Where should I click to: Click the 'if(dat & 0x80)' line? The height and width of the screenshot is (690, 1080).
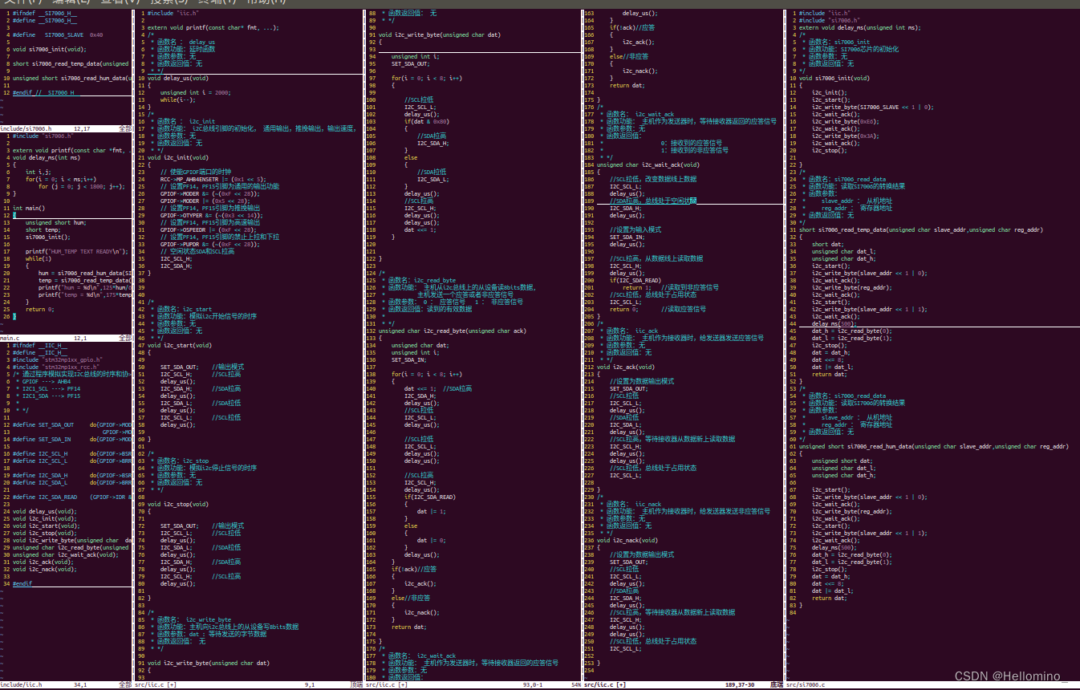pyautogui.click(x=427, y=121)
